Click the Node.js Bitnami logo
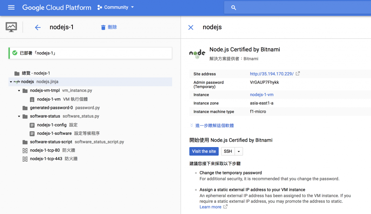371x214 pixels. pos(197,54)
